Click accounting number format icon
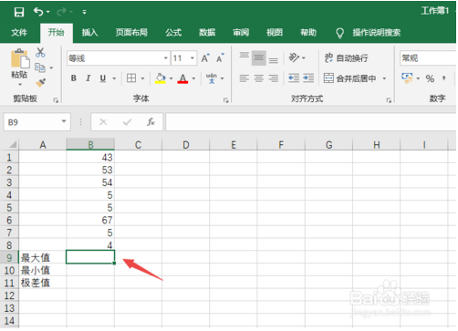The height and width of the screenshot is (331, 458). (407, 78)
